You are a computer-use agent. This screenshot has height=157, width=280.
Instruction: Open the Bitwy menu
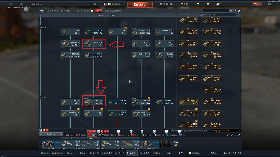[x=22, y=4]
